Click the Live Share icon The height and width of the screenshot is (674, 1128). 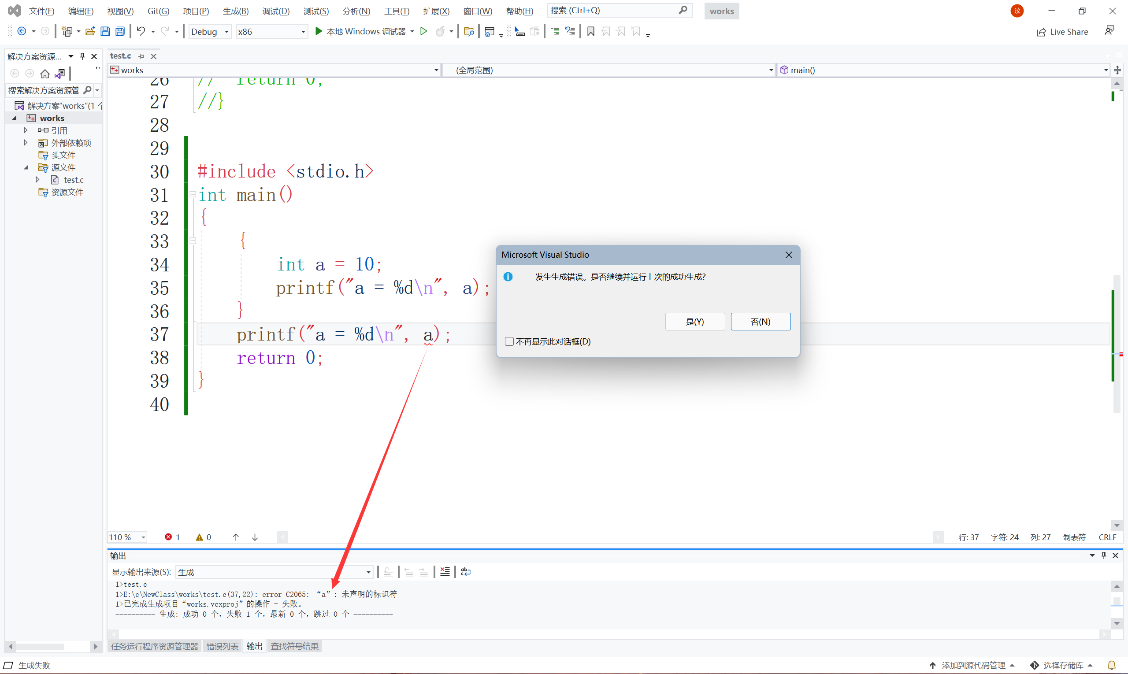tap(1041, 32)
